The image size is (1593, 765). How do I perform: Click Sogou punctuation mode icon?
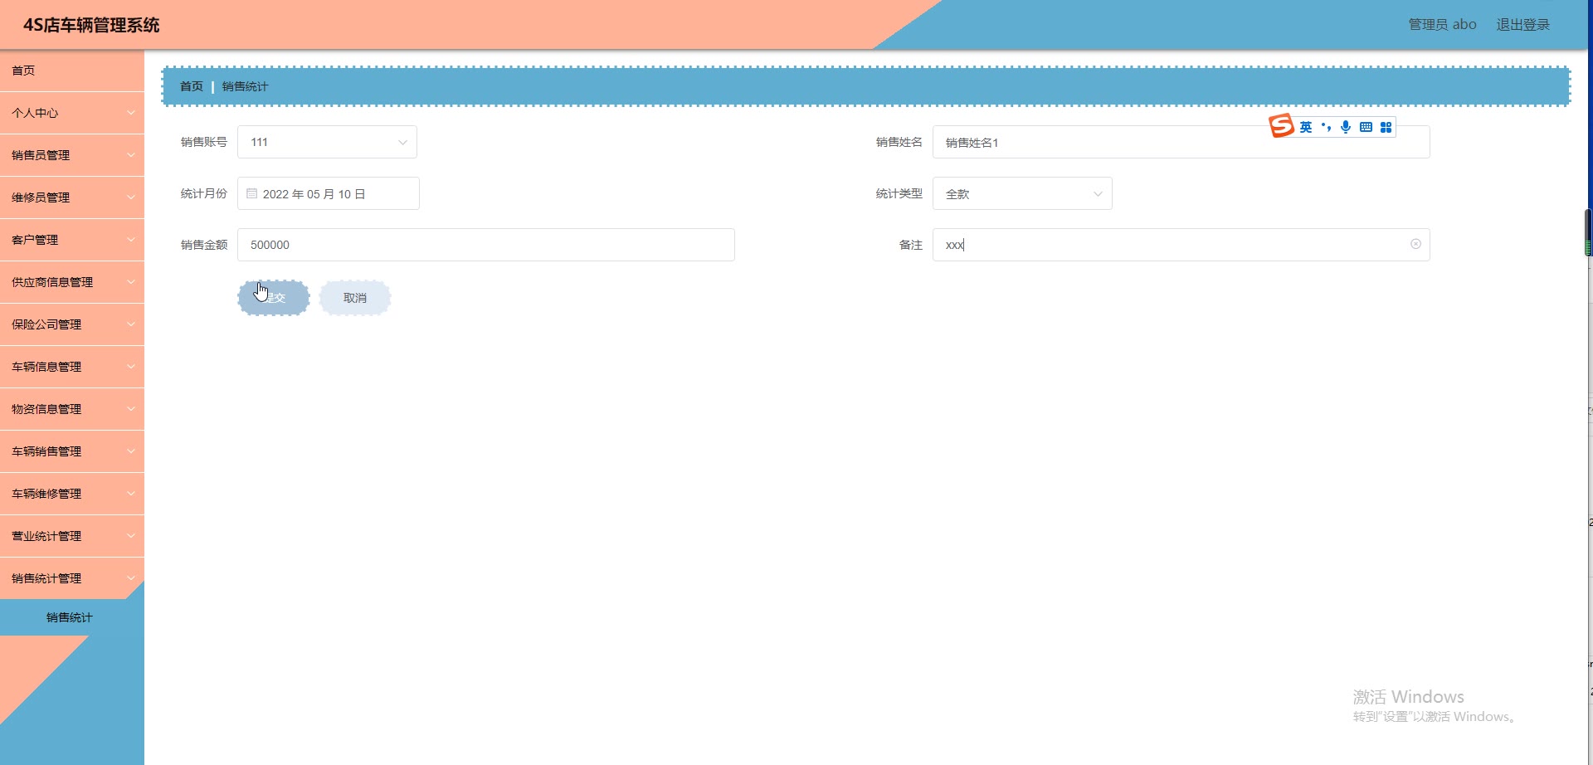pyautogui.click(x=1326, y=127)
